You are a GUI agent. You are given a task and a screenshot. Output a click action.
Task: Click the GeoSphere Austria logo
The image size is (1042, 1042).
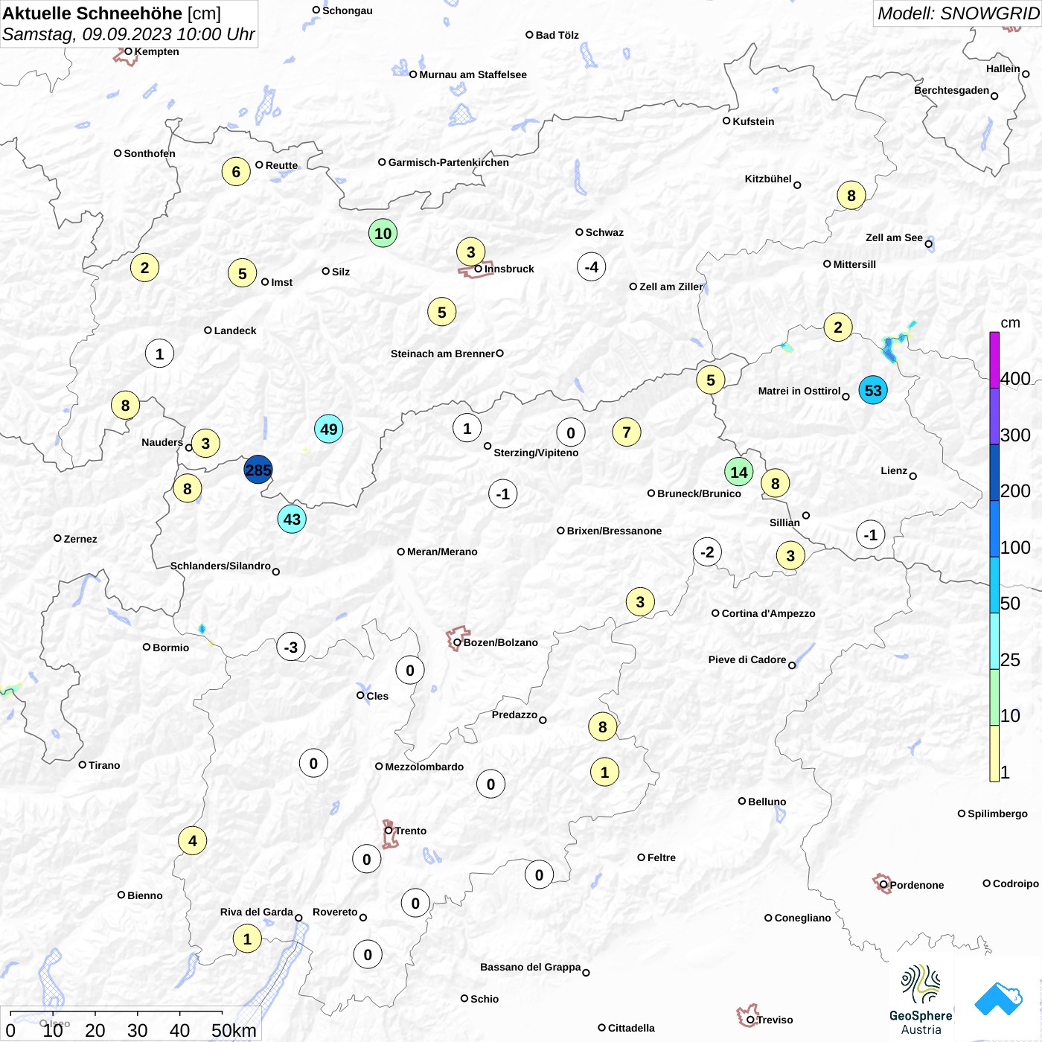921,1000
